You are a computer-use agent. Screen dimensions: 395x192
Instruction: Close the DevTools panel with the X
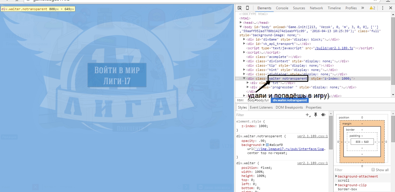pyautogui.click(x=390, y=8)
